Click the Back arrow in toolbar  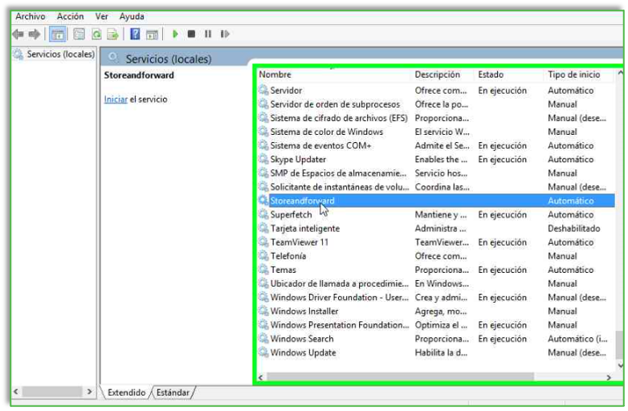pyautogui.click(x=18, y=35)
